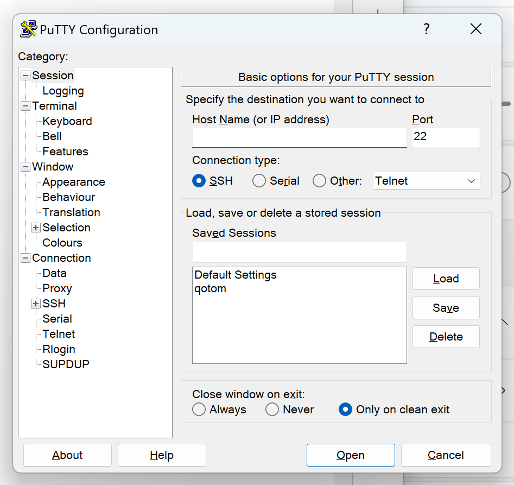Set close window on exit to Never
The width and height of the screenshot is (514, 485).
pos(272,410)
